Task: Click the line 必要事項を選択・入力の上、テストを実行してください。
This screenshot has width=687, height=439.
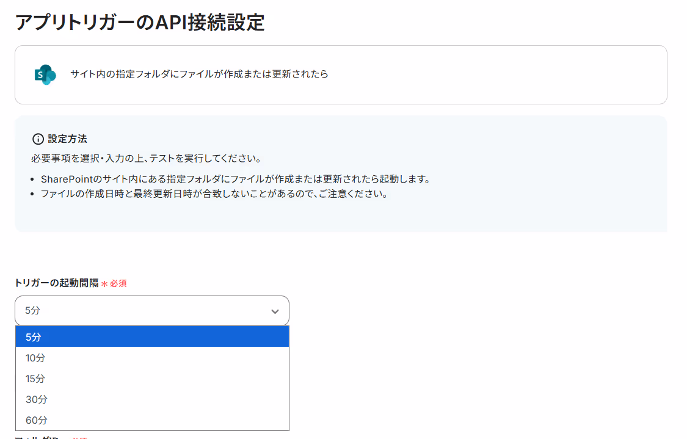Action: pos(147,158)
